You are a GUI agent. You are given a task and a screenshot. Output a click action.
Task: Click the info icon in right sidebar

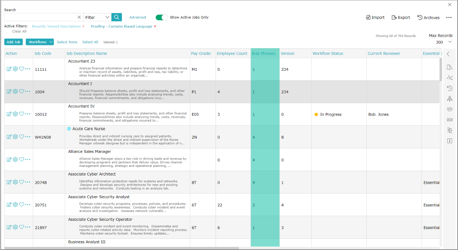click(449, 141)
